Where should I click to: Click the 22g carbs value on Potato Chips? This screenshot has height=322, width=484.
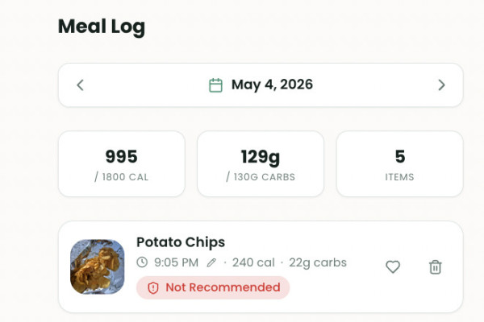click(x=318, y=263)
